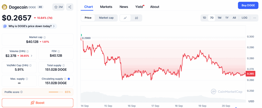The height and width of the screenshot is (108, 262).
Task: Select the 1D time range
Action: click(204, 18)
